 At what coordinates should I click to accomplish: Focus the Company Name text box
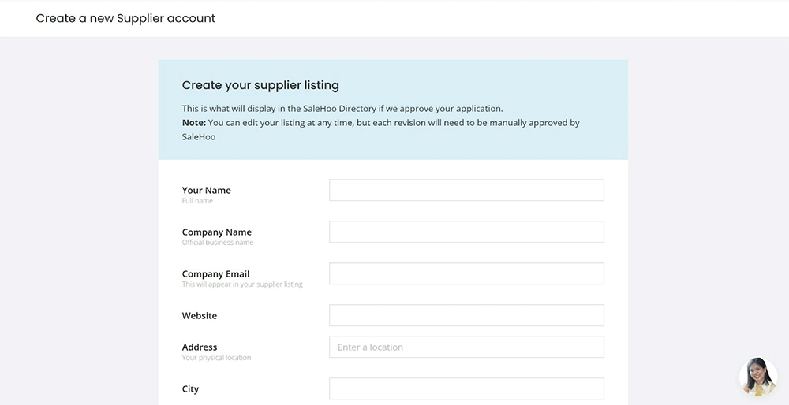[x=466, y=232]
